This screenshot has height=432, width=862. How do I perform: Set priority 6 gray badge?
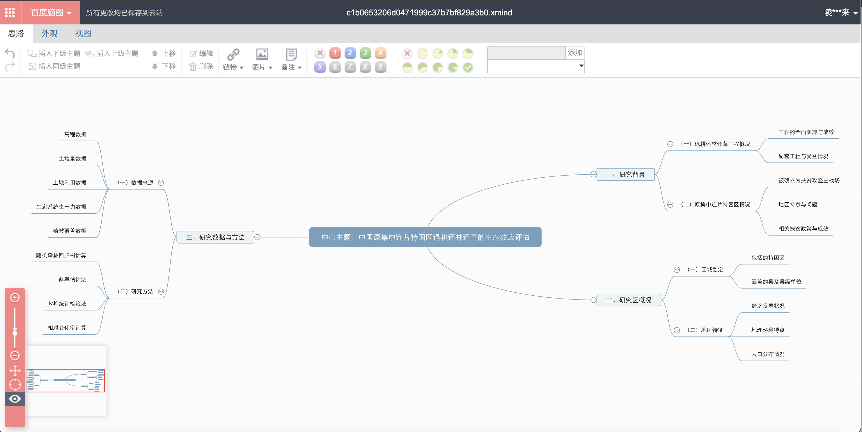click(x=335, y=67)
